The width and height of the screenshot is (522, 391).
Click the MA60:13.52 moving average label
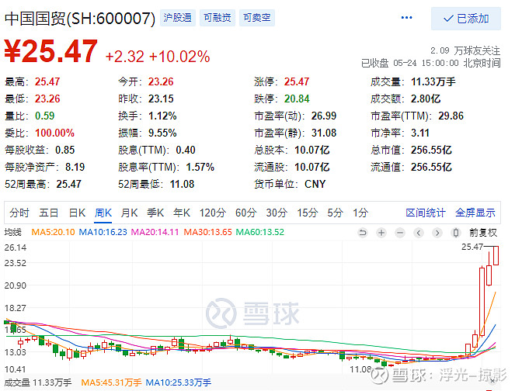point(260,232)
